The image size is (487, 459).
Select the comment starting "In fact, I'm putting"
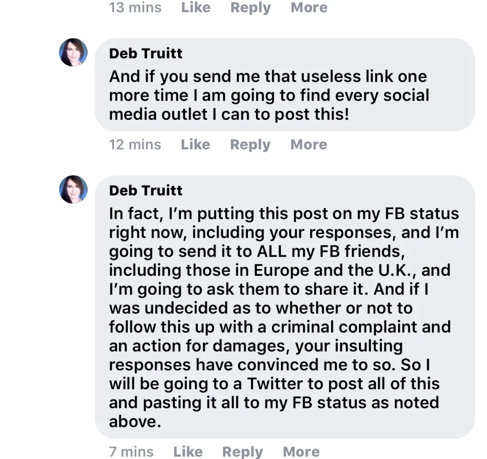[285, 317]
